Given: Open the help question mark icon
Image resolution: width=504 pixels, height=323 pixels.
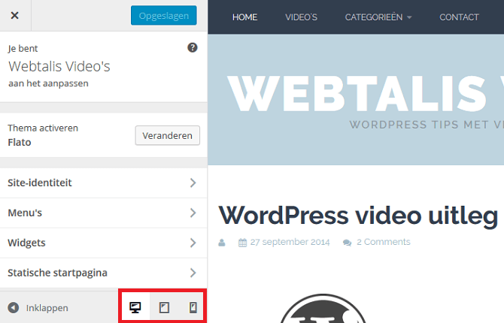Looking at the screenshot, I should 193,47.
